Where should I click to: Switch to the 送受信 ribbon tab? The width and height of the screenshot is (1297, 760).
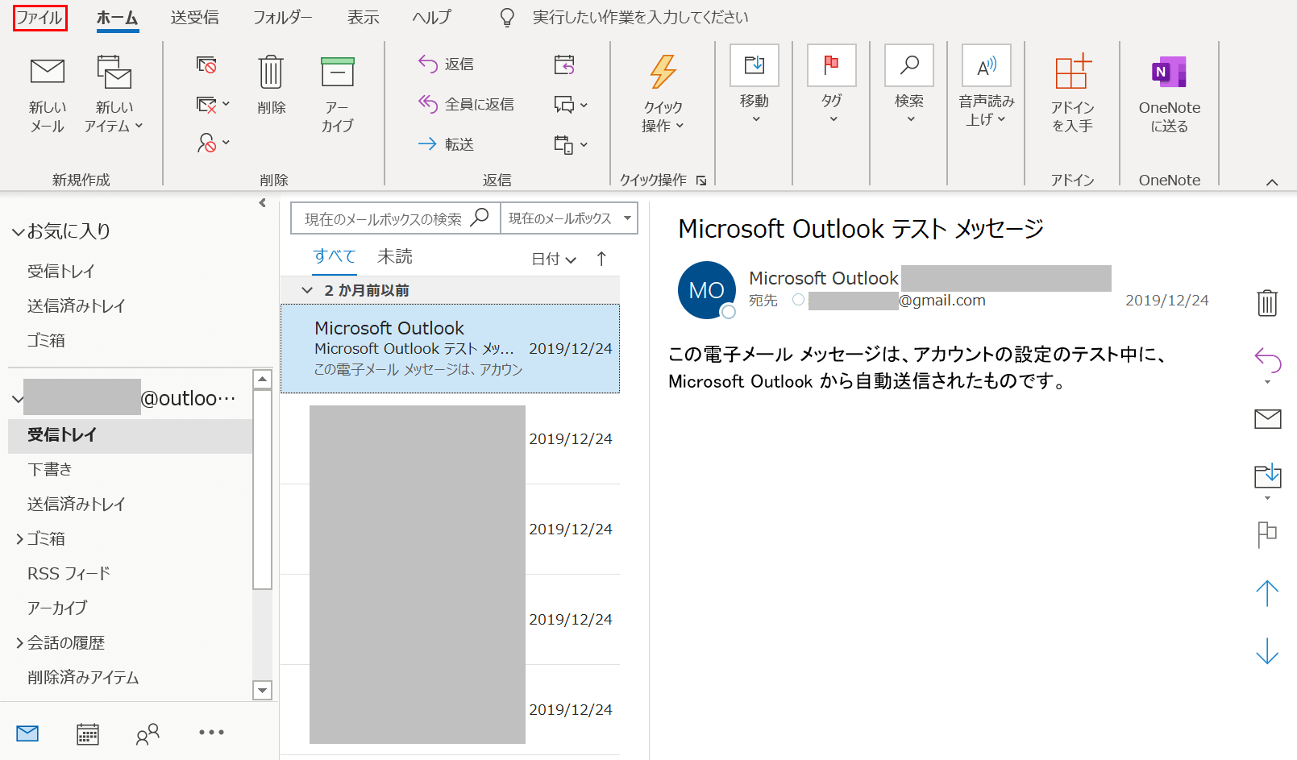[195, 18]
